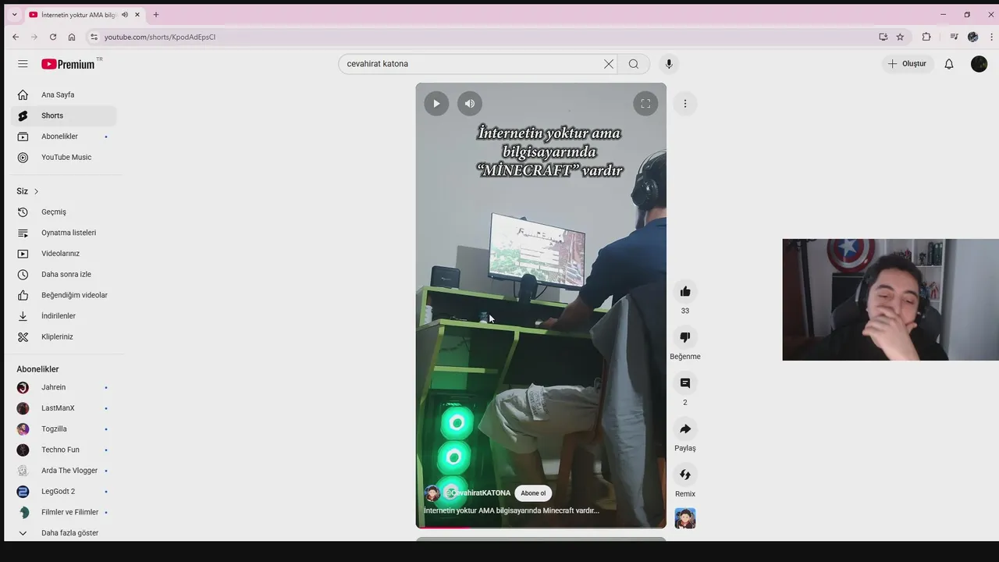Click the channel avatar on the Short
The image size is (999, 562).
tap(432, 493)
